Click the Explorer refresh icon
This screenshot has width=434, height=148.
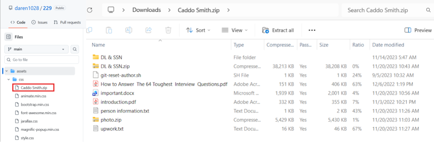point(89,10)
